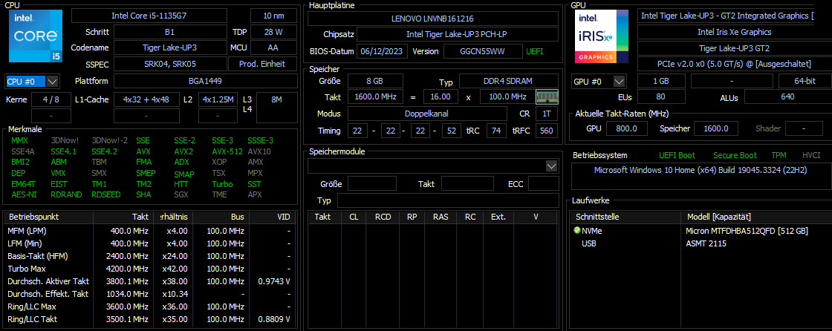Click the GPU memory size 1 GB

pos(660,82)
